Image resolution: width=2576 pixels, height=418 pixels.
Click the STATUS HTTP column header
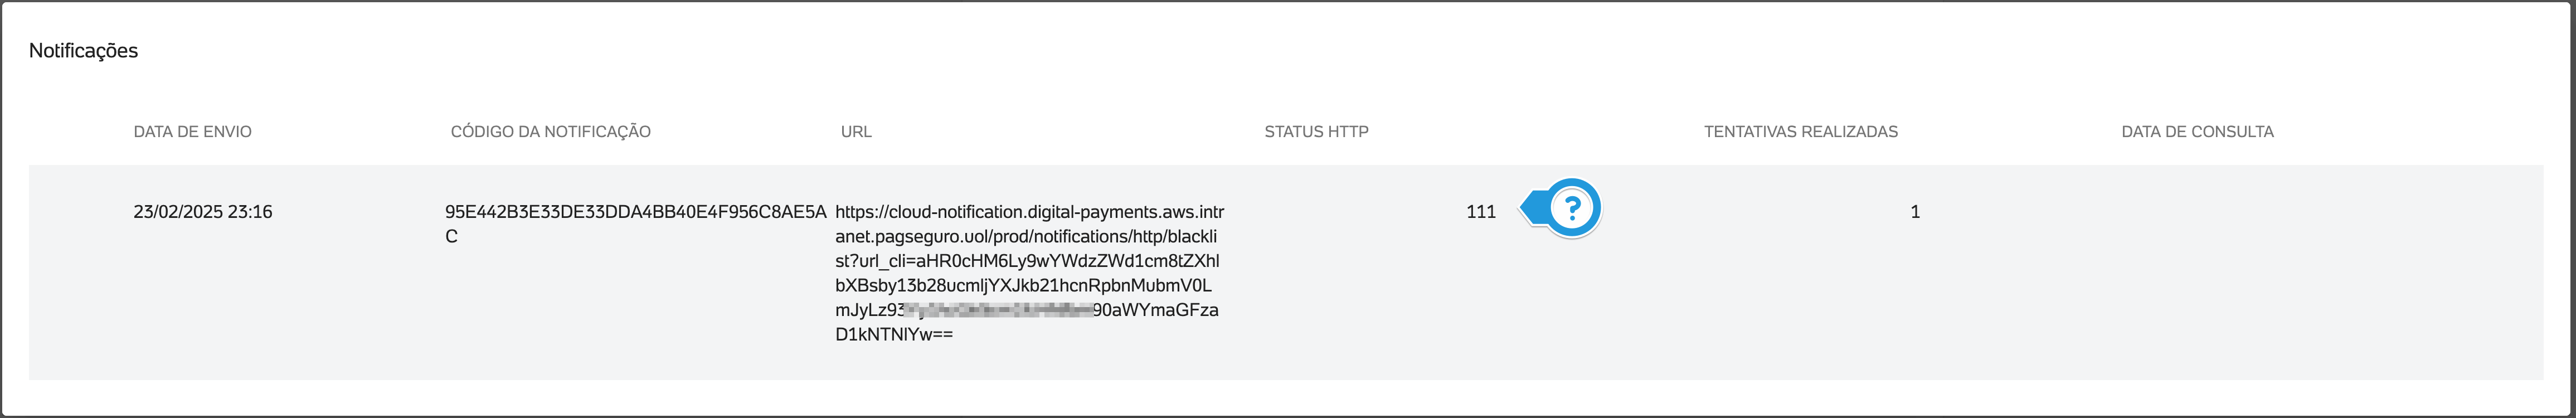[x=1316, y=132]
